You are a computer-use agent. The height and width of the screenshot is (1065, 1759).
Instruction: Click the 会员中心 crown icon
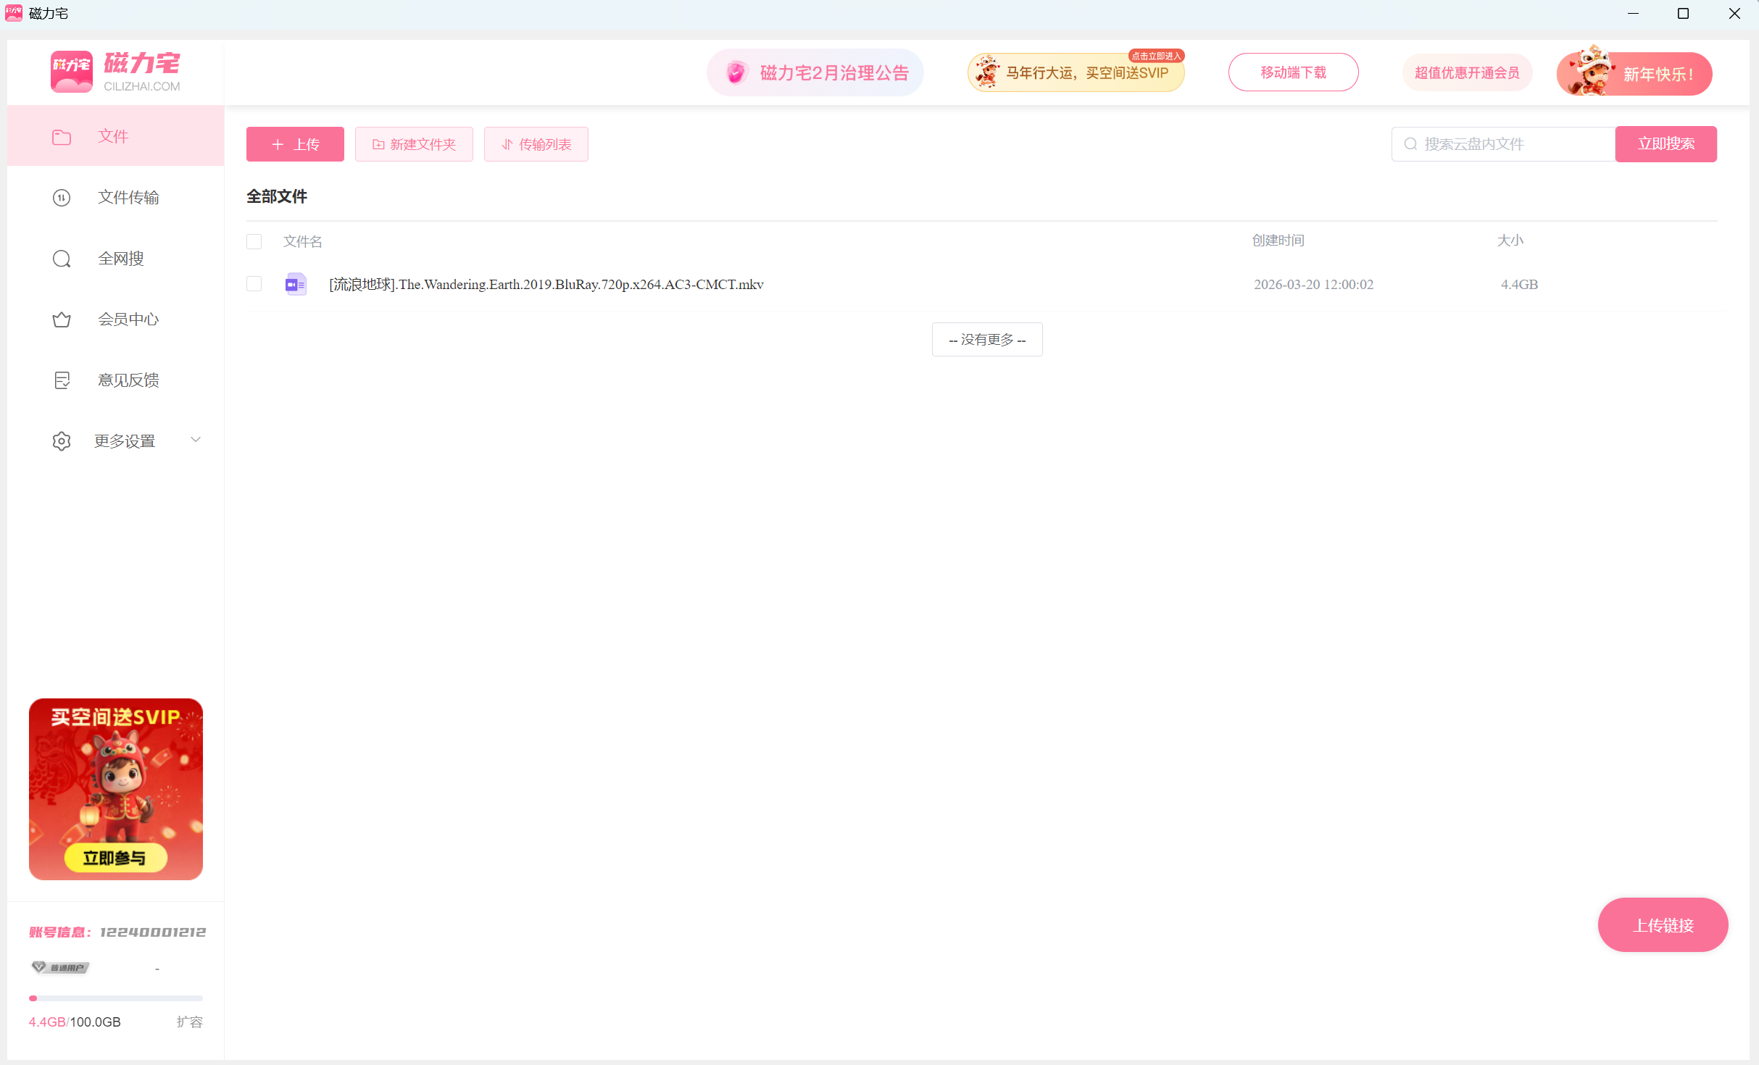coord(62,319)
